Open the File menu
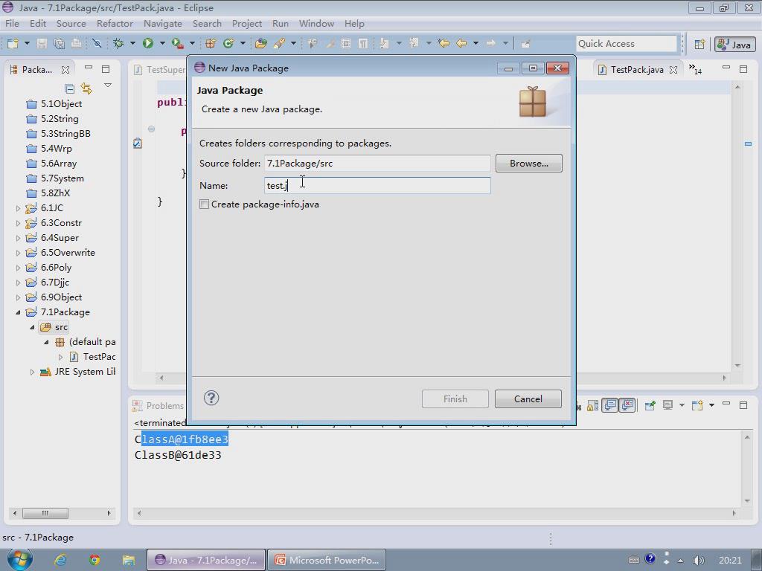 (12, 23)
